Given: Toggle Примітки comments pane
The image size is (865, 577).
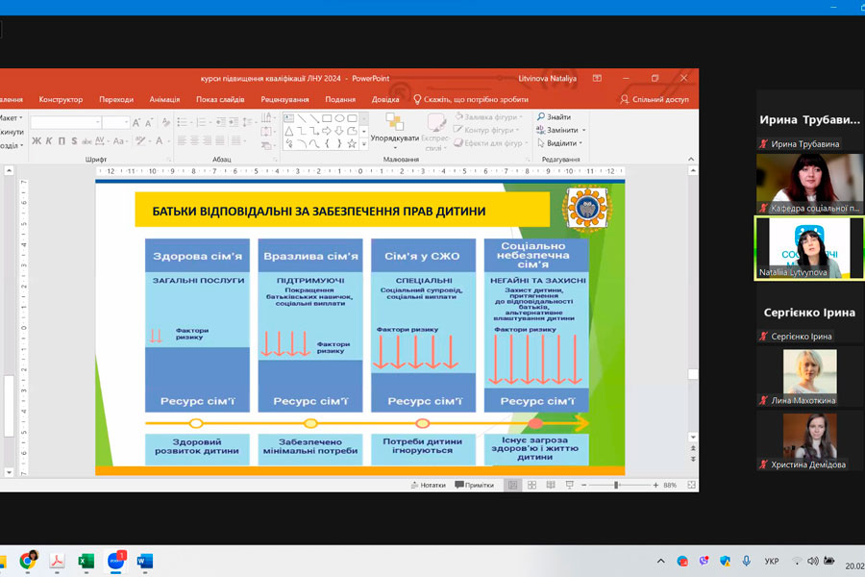Looking at the screenshot, I should point(474,486).
